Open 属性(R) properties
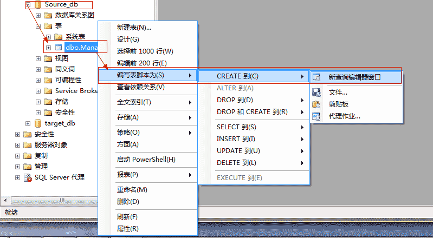Screen dimensions: 433x238 [x=148, y=229]
